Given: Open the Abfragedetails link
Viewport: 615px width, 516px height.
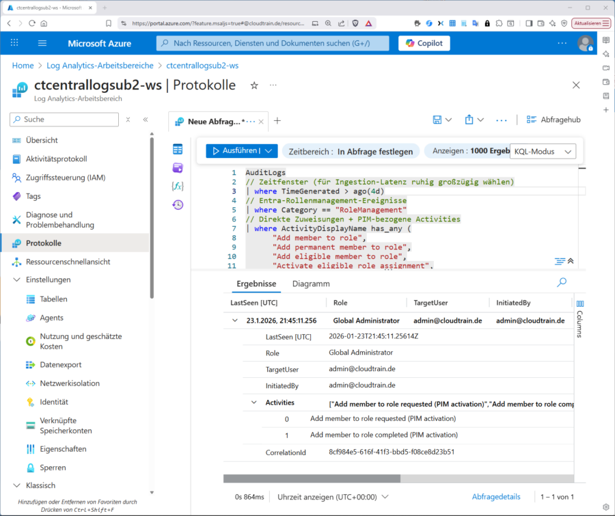Looking at the screenshot, I should (495, 497).
